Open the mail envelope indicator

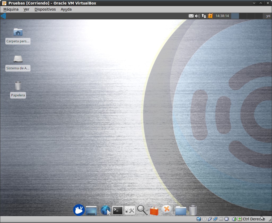coord(191,16)
